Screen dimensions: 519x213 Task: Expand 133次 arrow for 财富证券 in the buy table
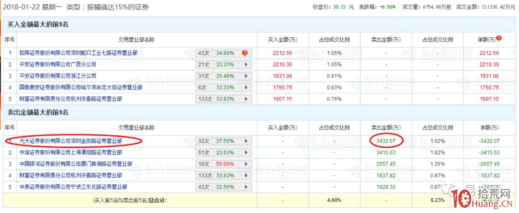246,99
